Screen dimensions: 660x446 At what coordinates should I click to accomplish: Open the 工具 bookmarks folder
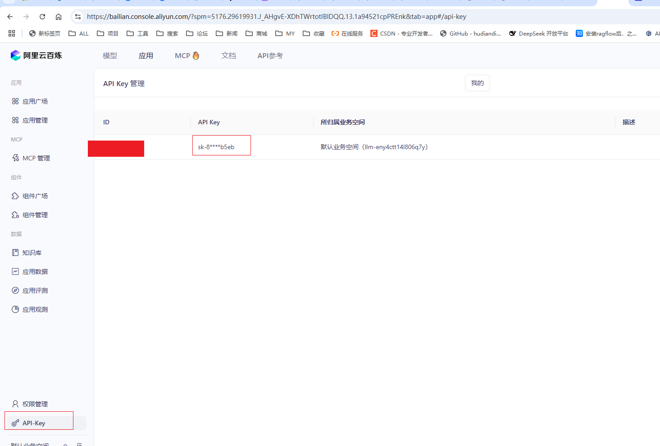137,33
